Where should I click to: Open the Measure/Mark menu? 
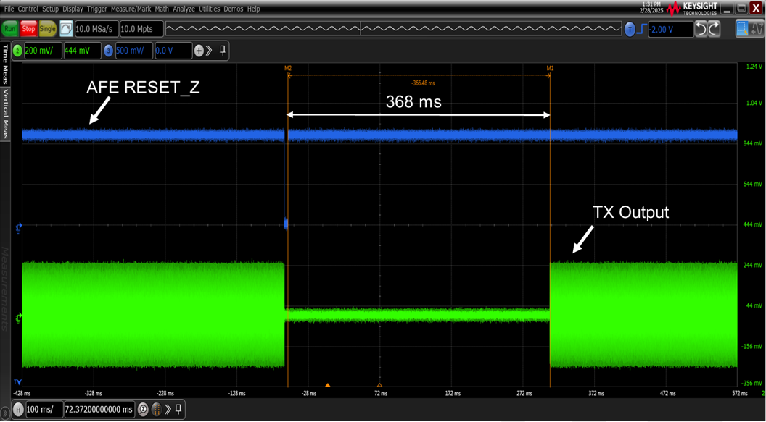(131, 9)
